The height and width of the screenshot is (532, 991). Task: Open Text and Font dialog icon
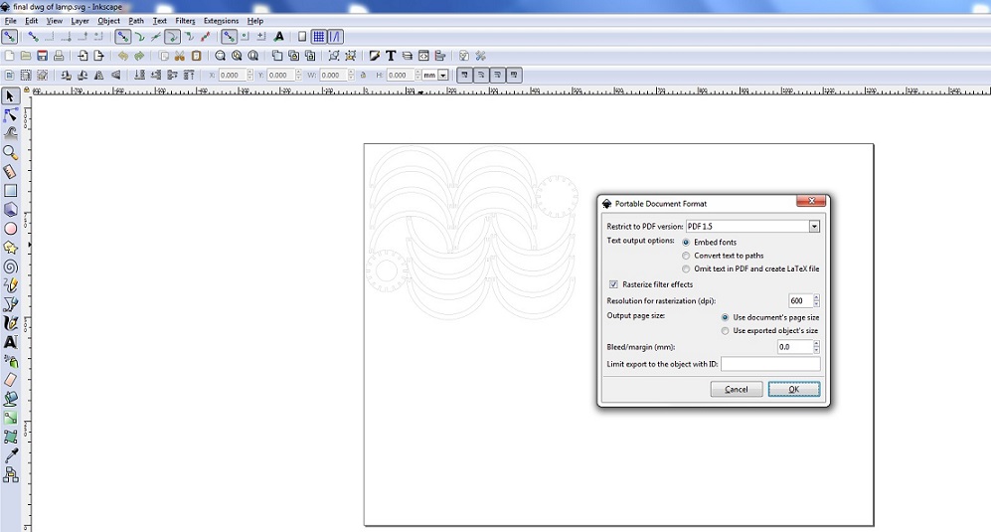pos(391,56)
